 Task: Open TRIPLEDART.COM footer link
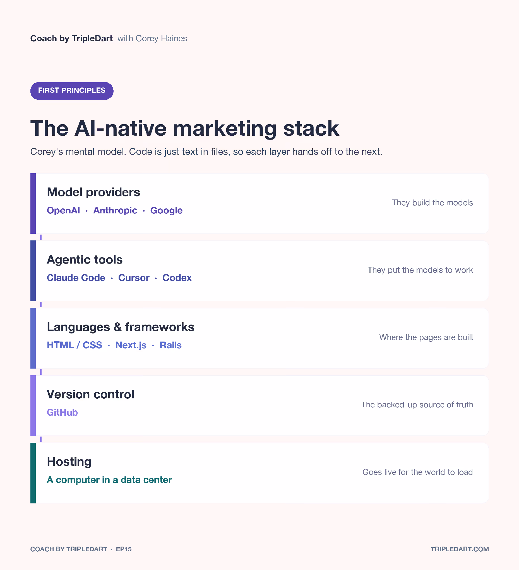tap(460, 549)
